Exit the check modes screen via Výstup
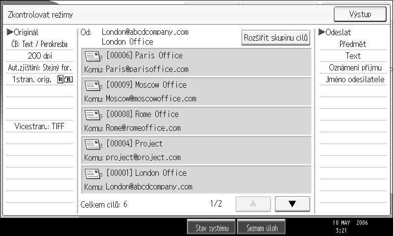Screen dimensions: 393x236 pyautogui.click(x=360, y=14)
